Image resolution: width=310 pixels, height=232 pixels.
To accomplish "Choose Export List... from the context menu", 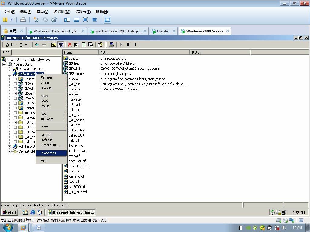I will tap(51, 145).
